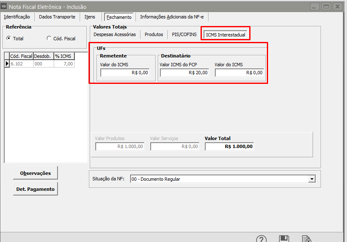Click the Destinatário Valor do ICMS field

coord(239,73)
